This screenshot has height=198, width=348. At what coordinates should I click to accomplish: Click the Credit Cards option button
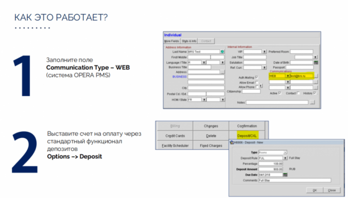coord(175,136)
